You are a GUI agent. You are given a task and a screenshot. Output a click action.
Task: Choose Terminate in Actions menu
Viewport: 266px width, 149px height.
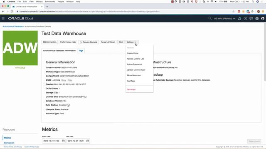click(x=131, y=89)
